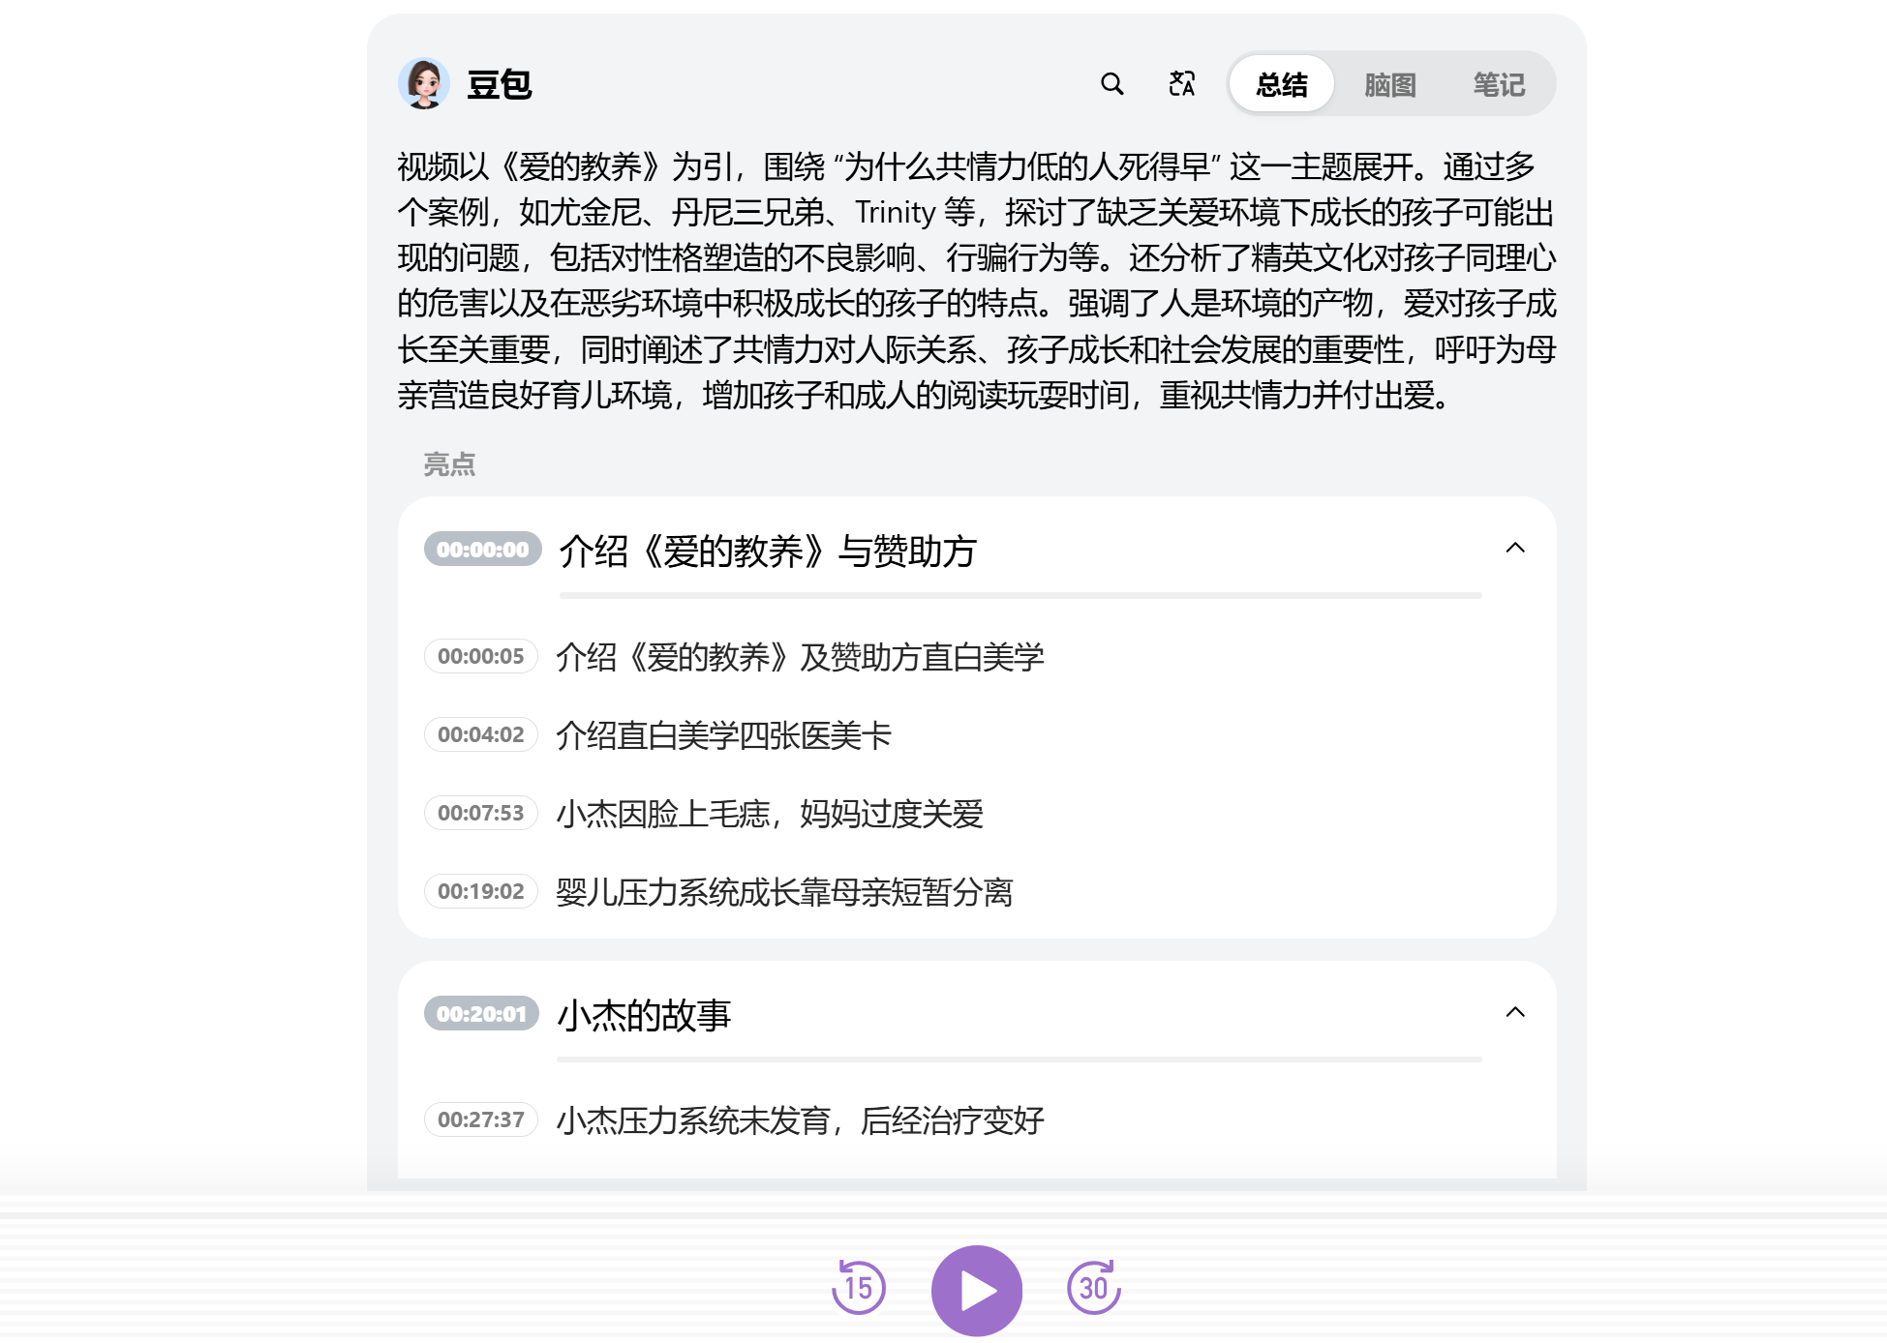Rewind 15 seconds

point(858,1288)
